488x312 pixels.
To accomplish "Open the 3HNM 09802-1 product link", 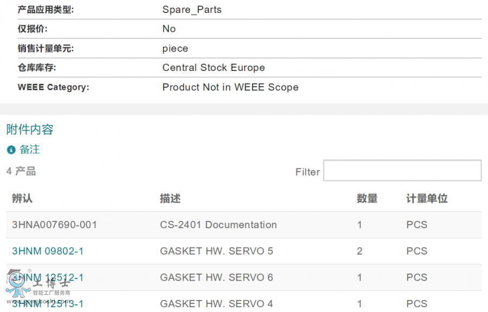I will [48, 251].
